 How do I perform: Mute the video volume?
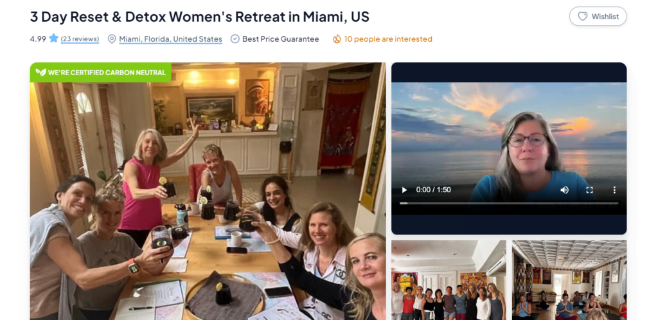(564, 190)
